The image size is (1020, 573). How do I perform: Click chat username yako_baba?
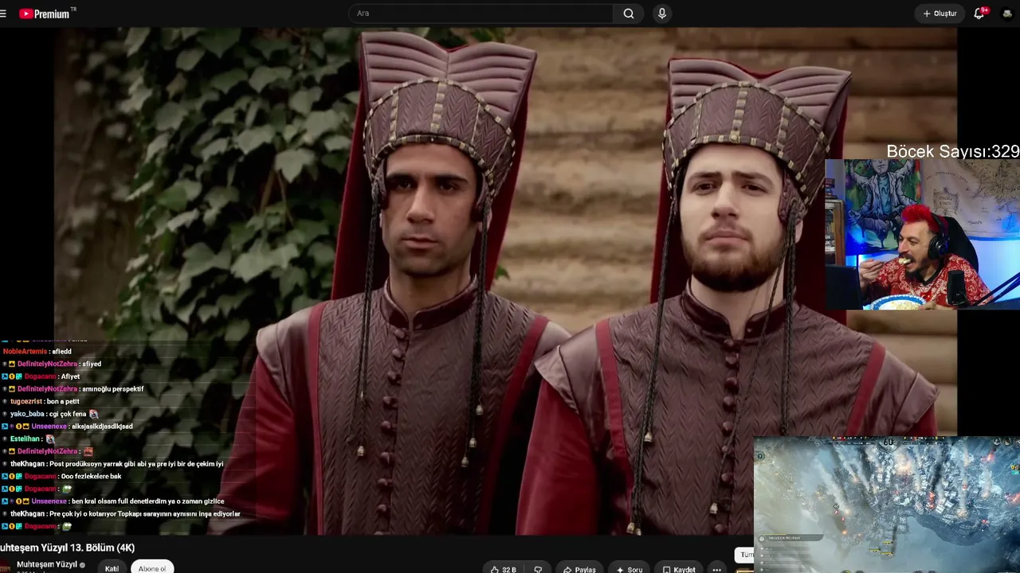[27, 414]
